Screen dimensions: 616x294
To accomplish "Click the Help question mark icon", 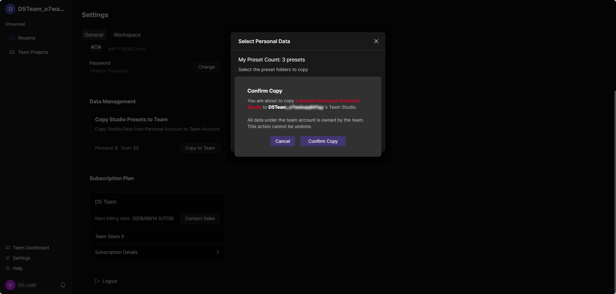I will (8, 268).
